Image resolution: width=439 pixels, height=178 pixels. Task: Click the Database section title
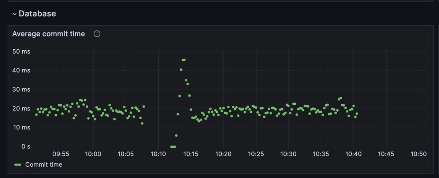pyautogui.click(x=37, y=13)
